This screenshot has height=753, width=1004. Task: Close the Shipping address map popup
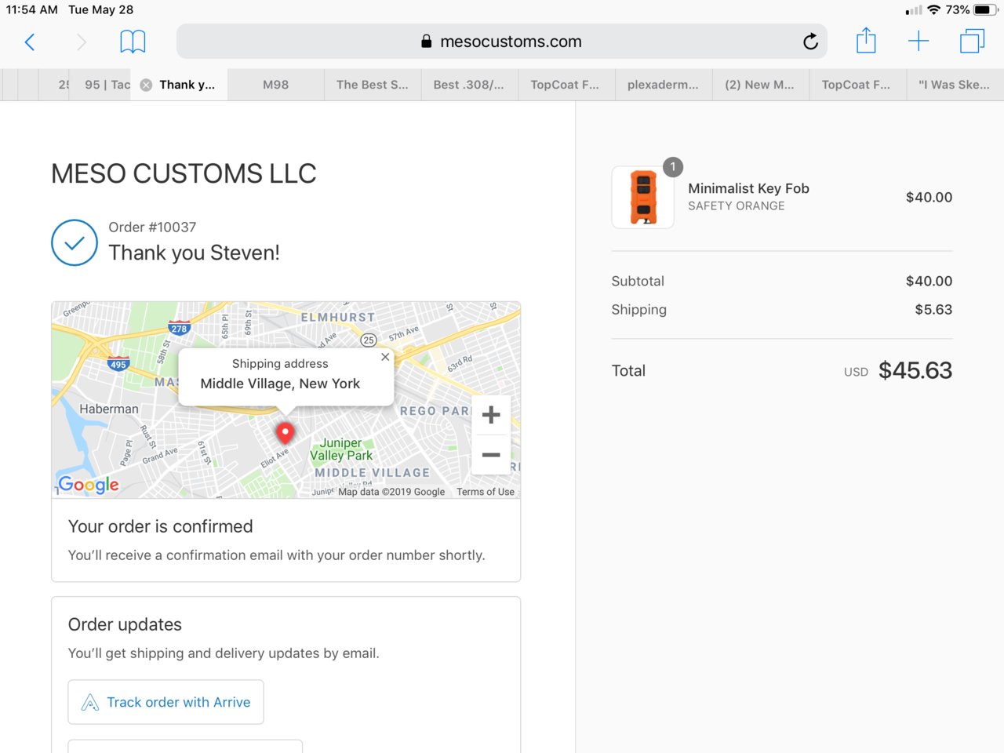(x=385, y=357)
